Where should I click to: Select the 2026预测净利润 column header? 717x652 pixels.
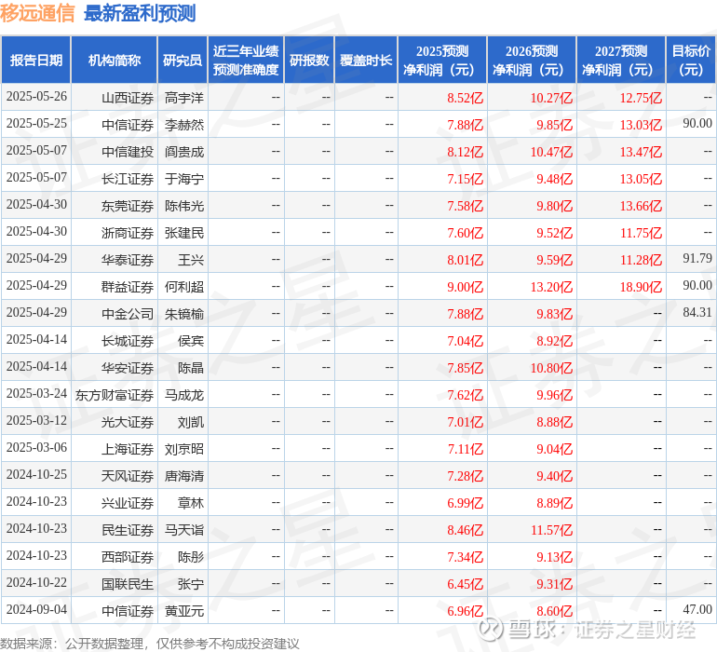click(x=532, y=60)
